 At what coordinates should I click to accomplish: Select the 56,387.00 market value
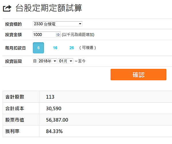(57, 120)
